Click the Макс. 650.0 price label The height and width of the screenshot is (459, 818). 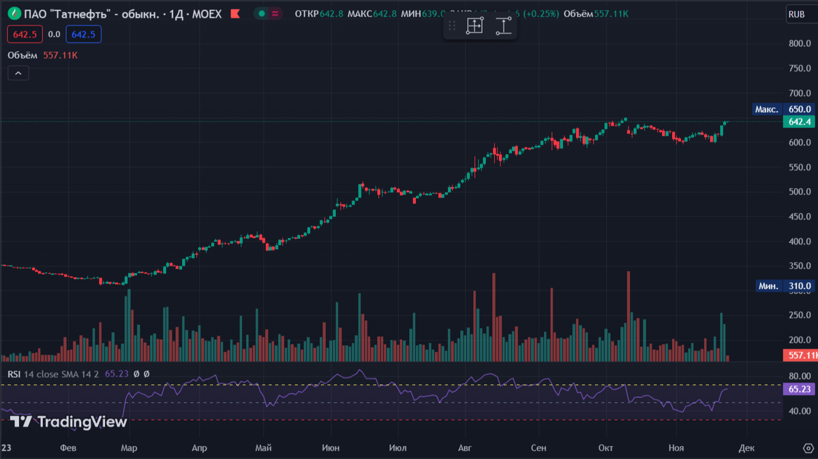pos(784,109)
